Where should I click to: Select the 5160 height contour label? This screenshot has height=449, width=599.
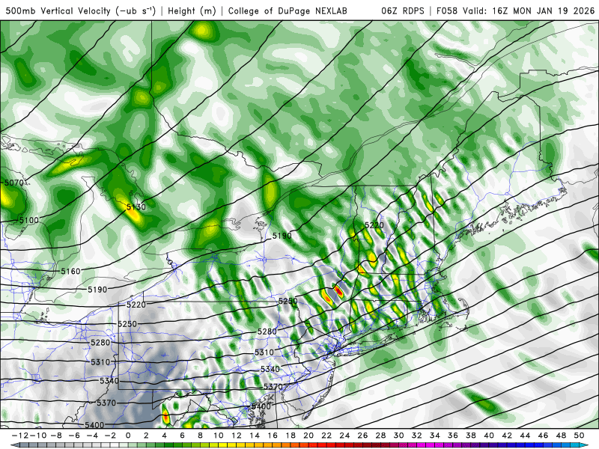[x=70, y=271]
